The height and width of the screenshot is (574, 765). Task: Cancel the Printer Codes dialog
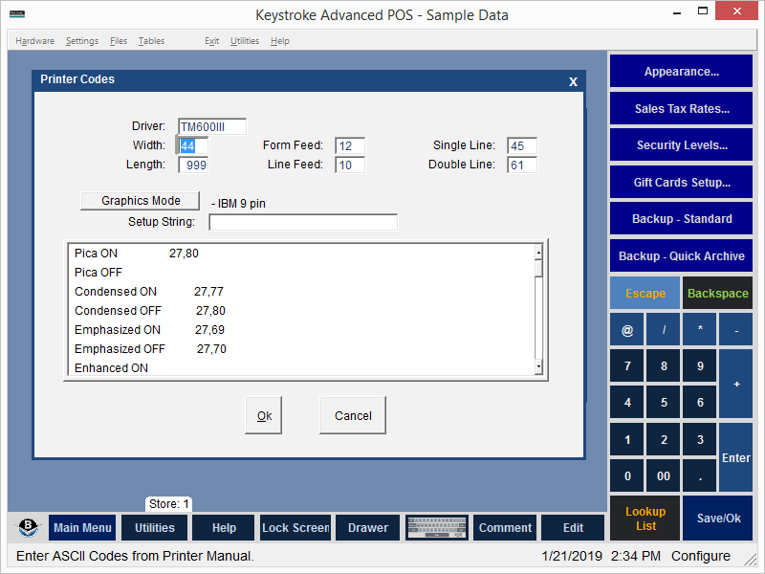pos(352,414)
